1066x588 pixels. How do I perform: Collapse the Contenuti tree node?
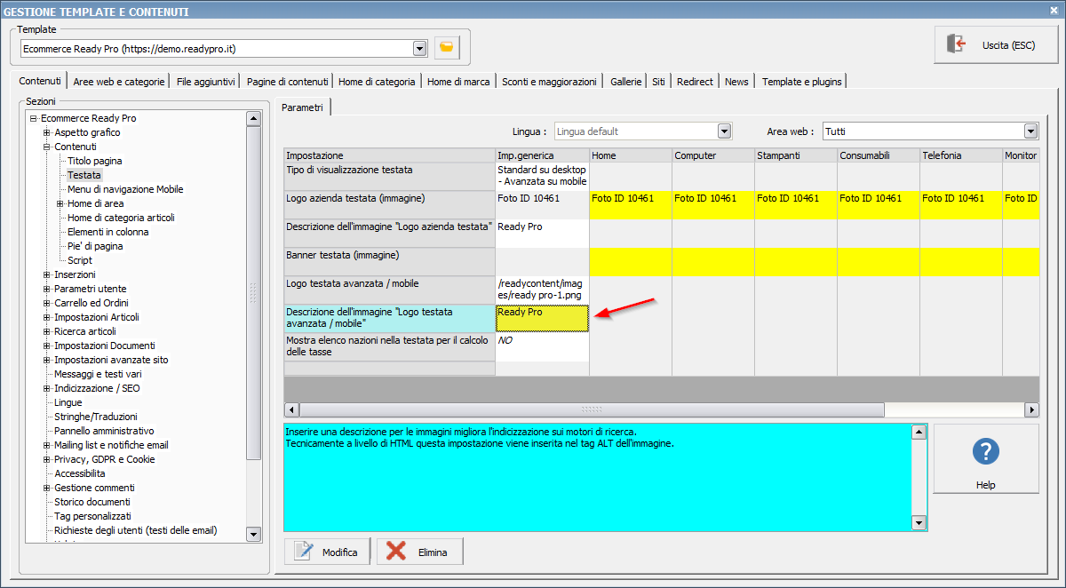46,147
